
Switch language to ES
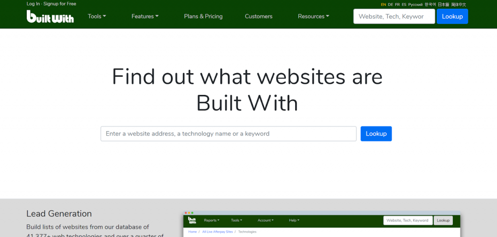click(404, 4)
